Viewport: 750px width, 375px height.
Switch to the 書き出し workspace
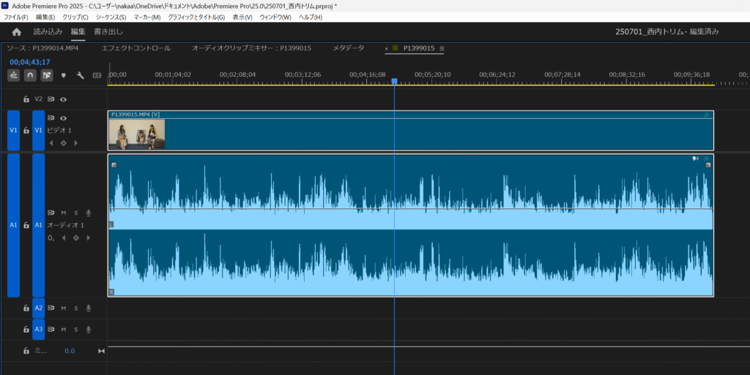(x=108, y=32)
